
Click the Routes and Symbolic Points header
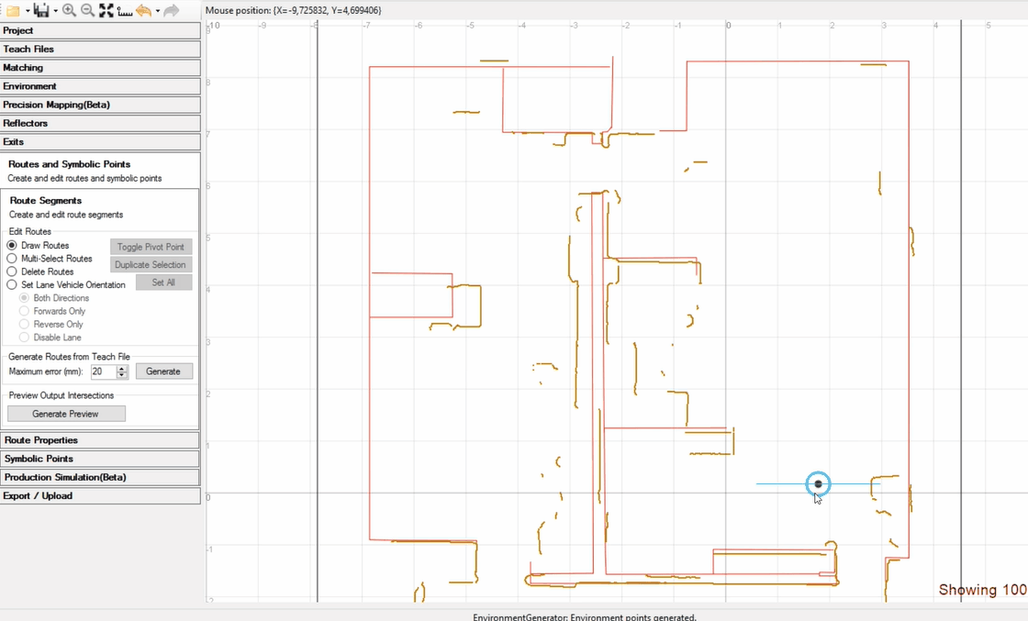point(69,164)
